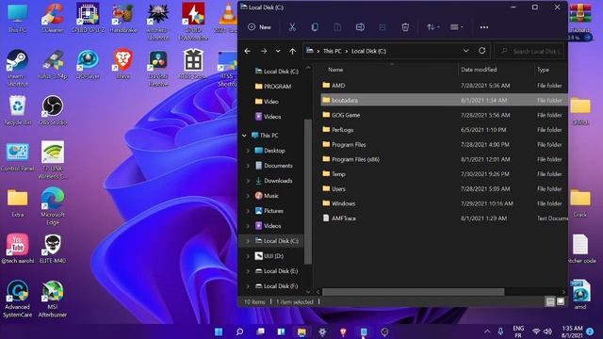Open Widgets from the taskbar
The image size is (603, 339).
click(281, 331)
